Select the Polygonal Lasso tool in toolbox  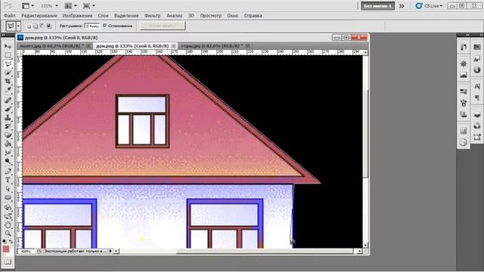[x=8, y=64]
